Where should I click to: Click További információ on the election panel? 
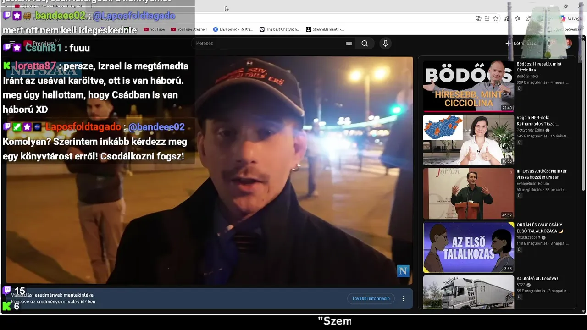[x=371, y=298]
